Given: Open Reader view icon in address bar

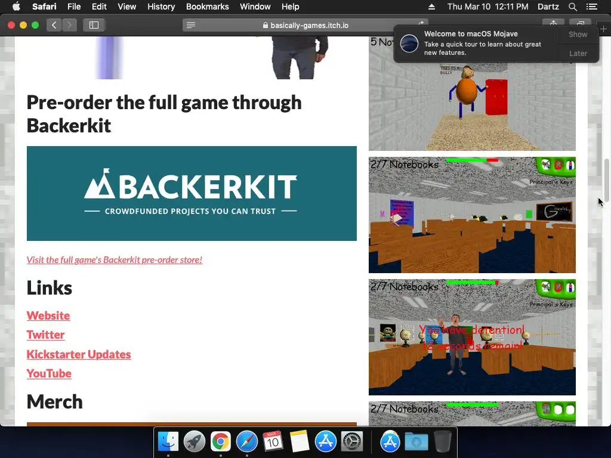Looking at the screenshot, I should click(x=190, y=25).
